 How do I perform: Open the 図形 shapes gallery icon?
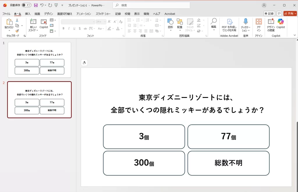tap(170, 23)
